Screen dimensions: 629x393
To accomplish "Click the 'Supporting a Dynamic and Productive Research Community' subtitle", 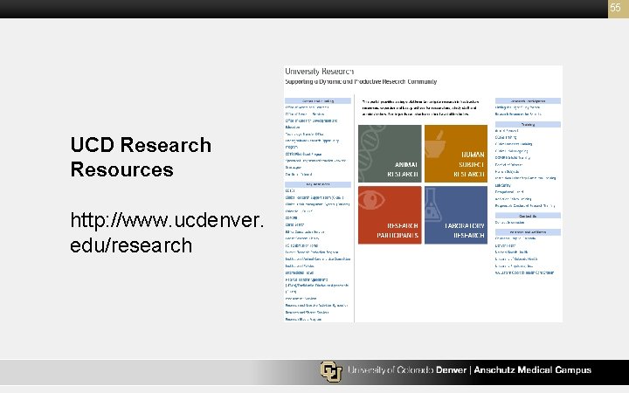I will tap(361, 81).
